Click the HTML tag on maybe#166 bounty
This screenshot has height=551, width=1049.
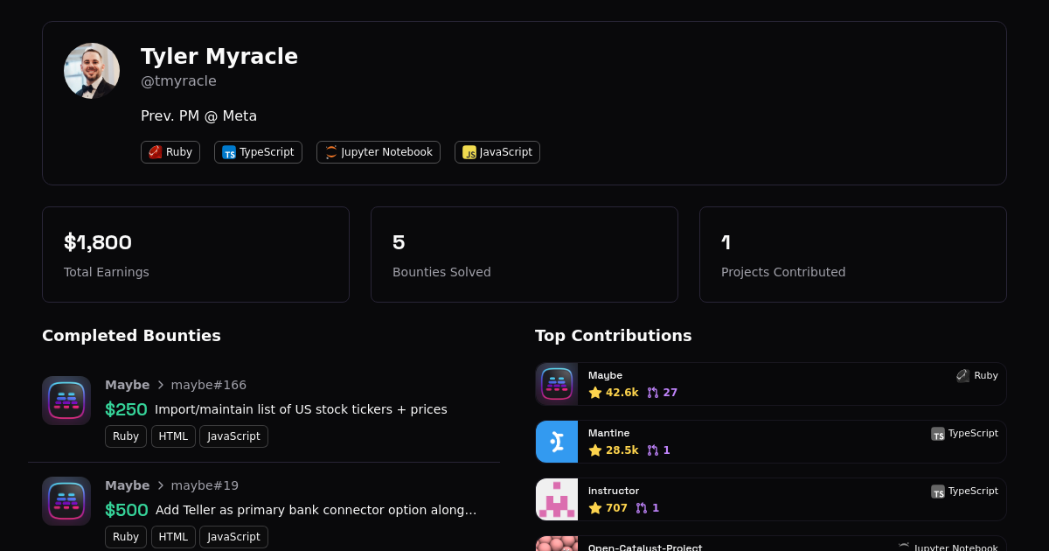(173, 436)
